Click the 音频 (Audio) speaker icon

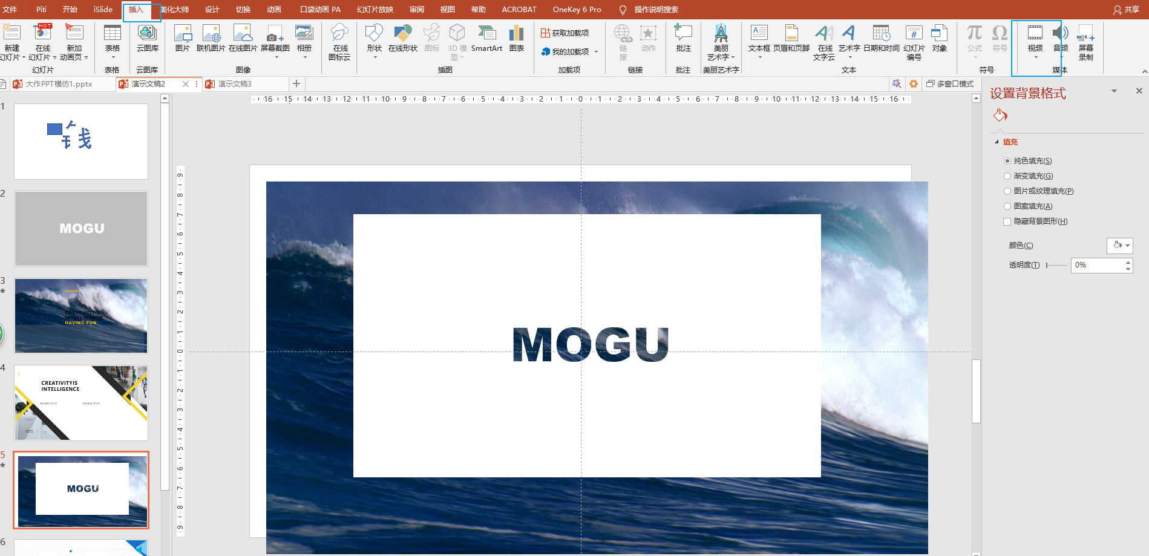(1061, 33)
